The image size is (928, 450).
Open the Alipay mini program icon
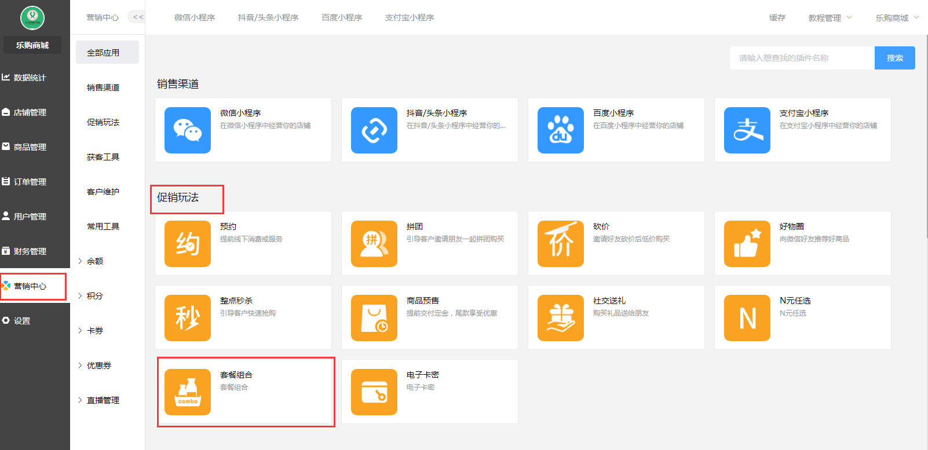pyautogui.click(x=747, y=130)
